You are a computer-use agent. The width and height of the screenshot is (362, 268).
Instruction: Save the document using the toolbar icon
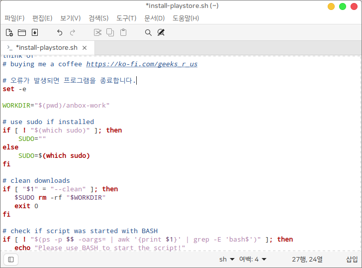(x=35, y=32)
